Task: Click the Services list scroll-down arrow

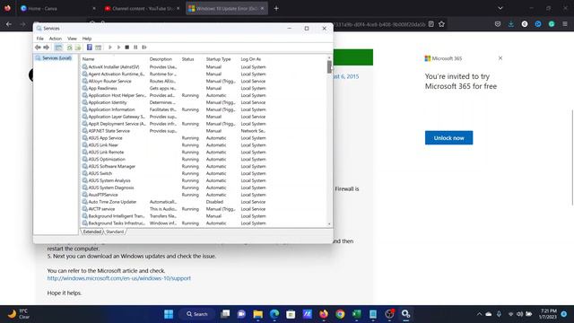Action: click(x=329, y=223)
